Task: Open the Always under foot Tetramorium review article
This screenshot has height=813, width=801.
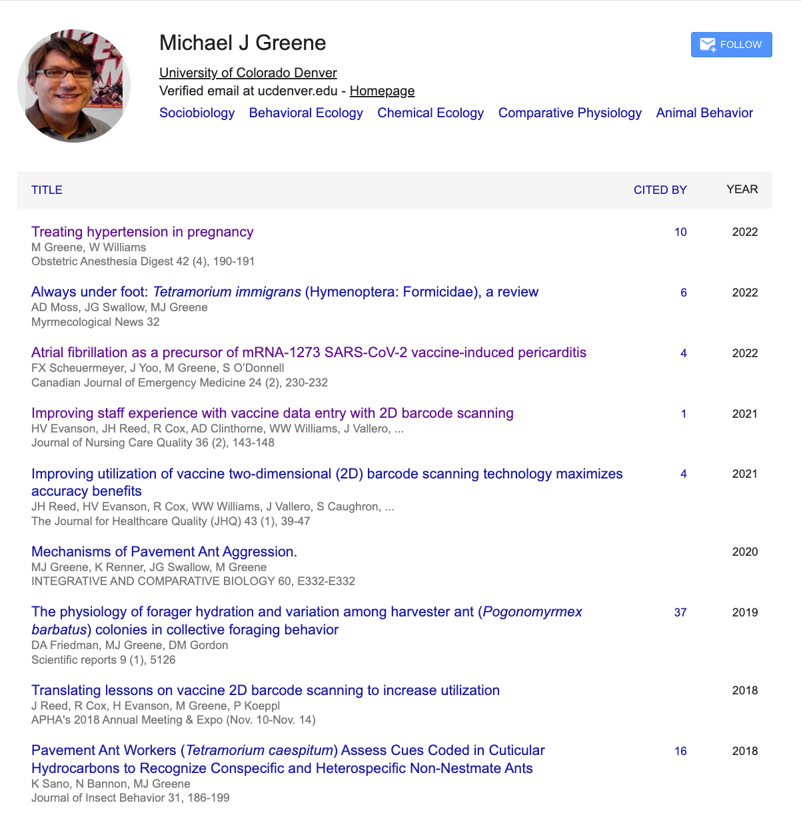Action: click(x=285, y=292)
